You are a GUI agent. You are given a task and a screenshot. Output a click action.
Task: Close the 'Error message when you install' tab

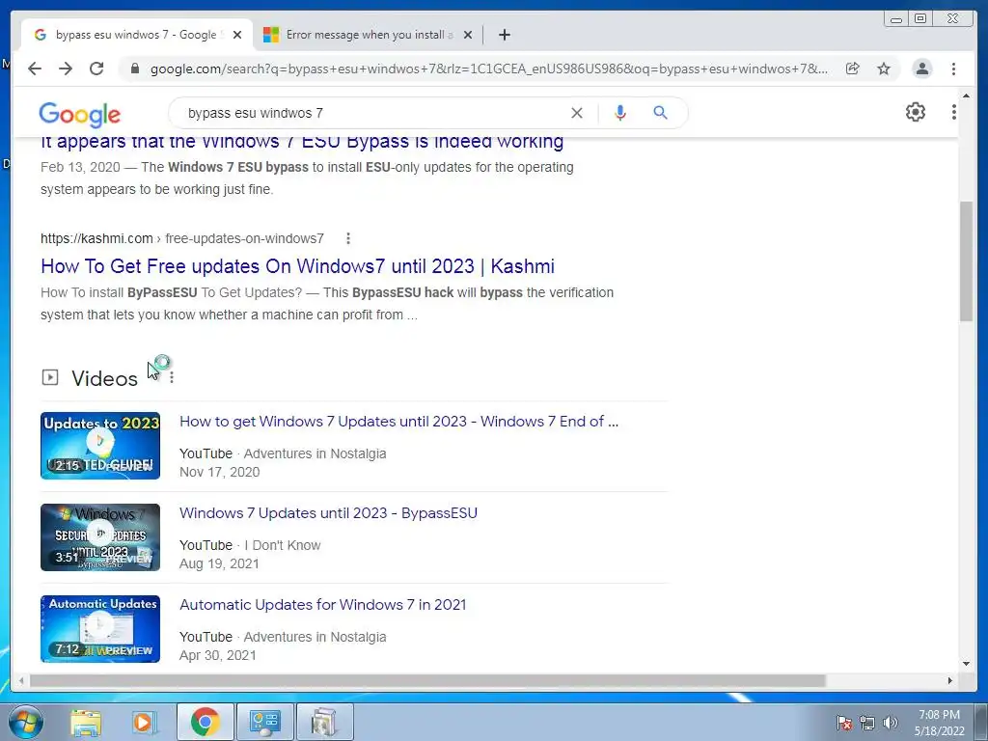pos(468,35)
